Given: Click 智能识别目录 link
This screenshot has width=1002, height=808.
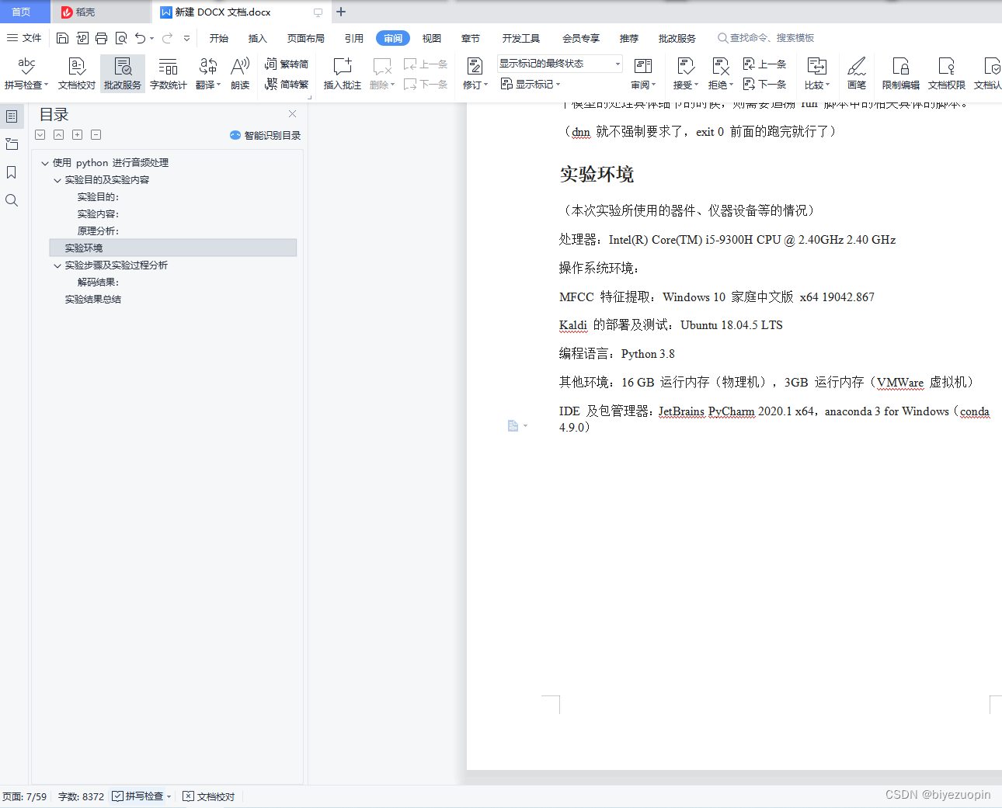Looking at the screenshot, I should [x=266, y=135].
